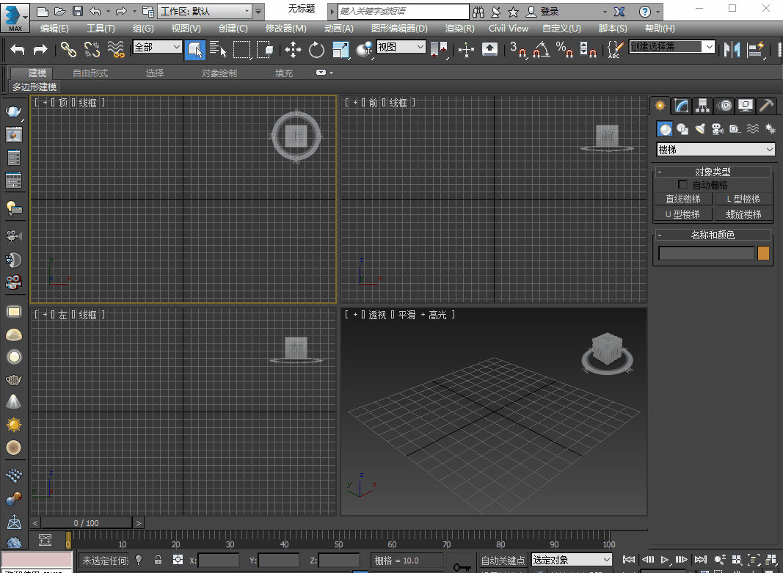Activate Select and Move tool
Image resolution: width=783 pixels, height=573 pixels.
pyautogui.click(x=293, y=49)
